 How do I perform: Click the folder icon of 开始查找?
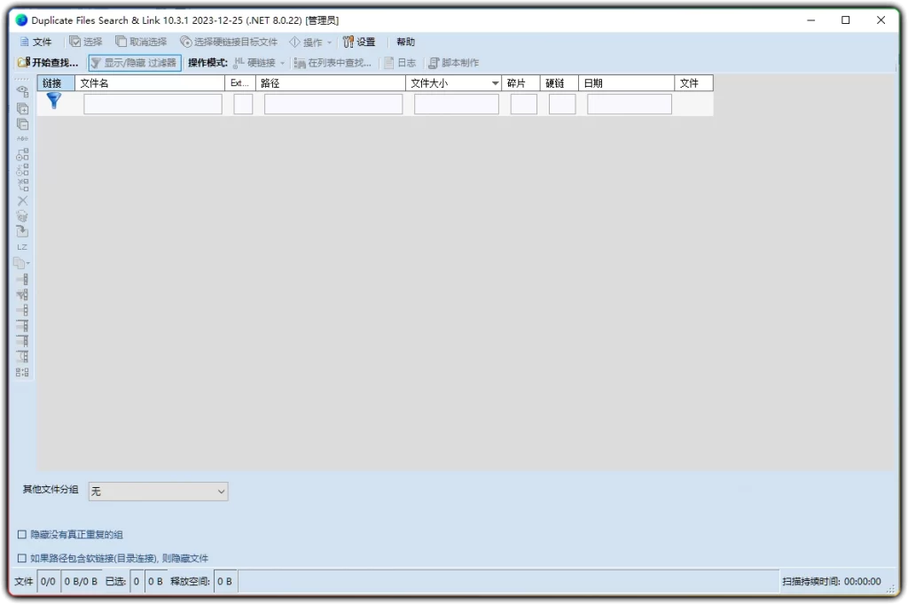[24, 63]
